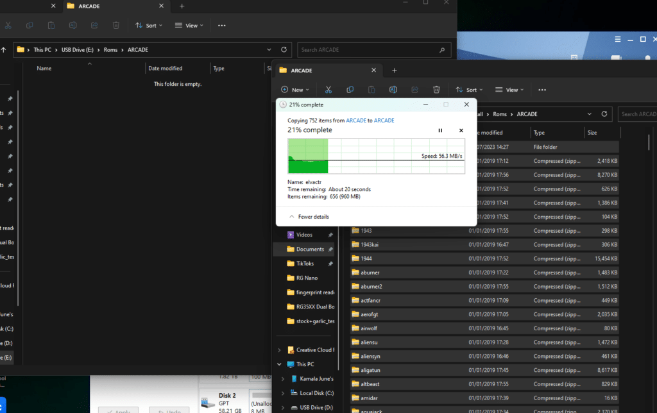Open the Videos folder from the sidebar
The image size is (657, 413).
coord(306,234)
